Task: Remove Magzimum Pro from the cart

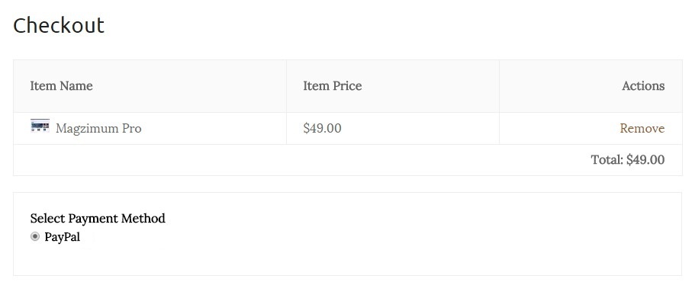Action: (642, 128)
